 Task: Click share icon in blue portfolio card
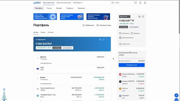click(x=104, y=40)
